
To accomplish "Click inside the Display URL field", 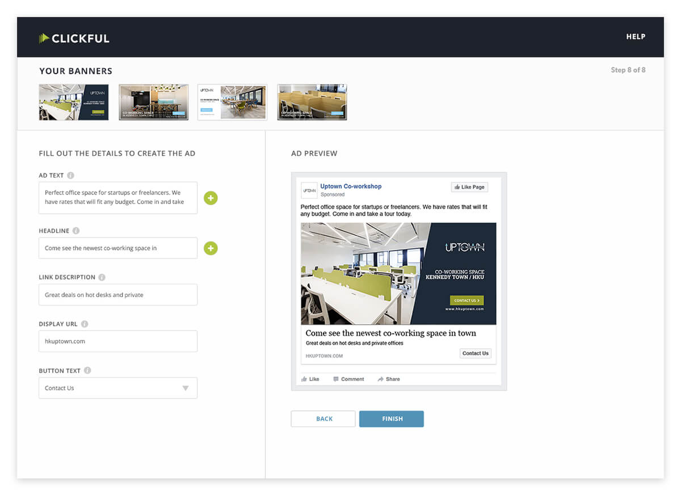I will click(118, 341).
